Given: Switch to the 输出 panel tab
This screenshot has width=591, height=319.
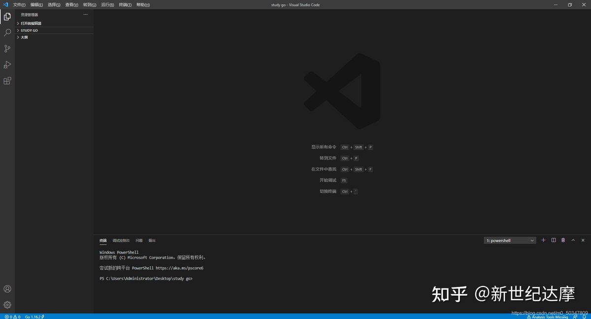Looking at the screenshot, I should click(x=152, y=241).
